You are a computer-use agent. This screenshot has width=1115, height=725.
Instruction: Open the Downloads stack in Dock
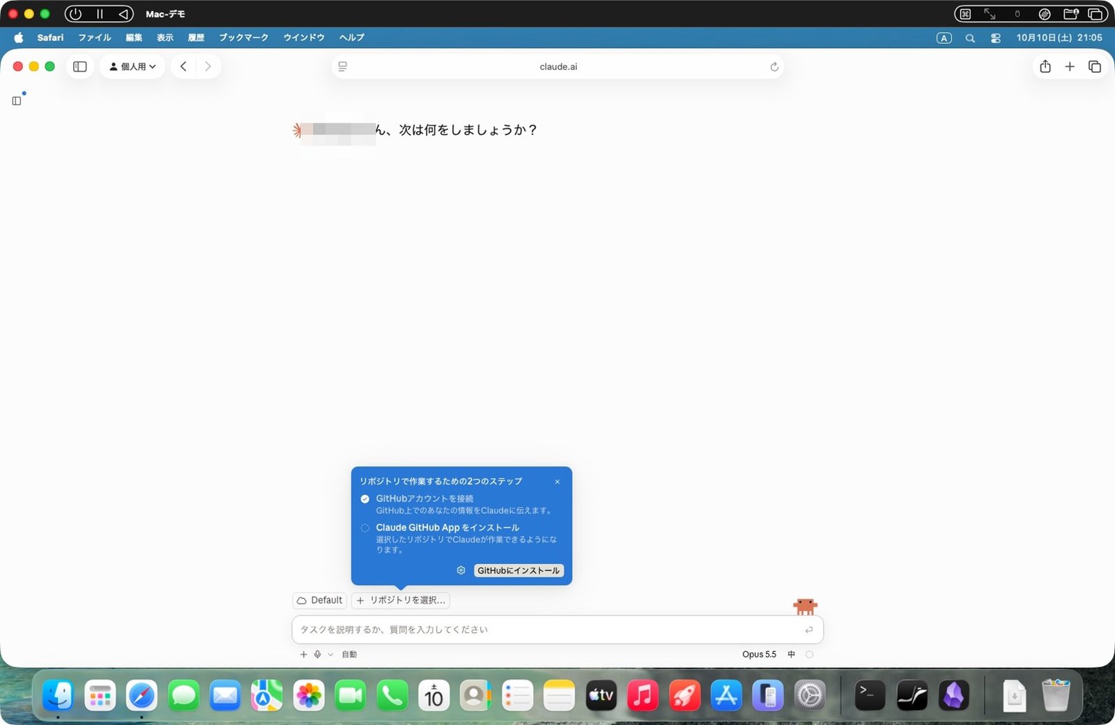1015,696
